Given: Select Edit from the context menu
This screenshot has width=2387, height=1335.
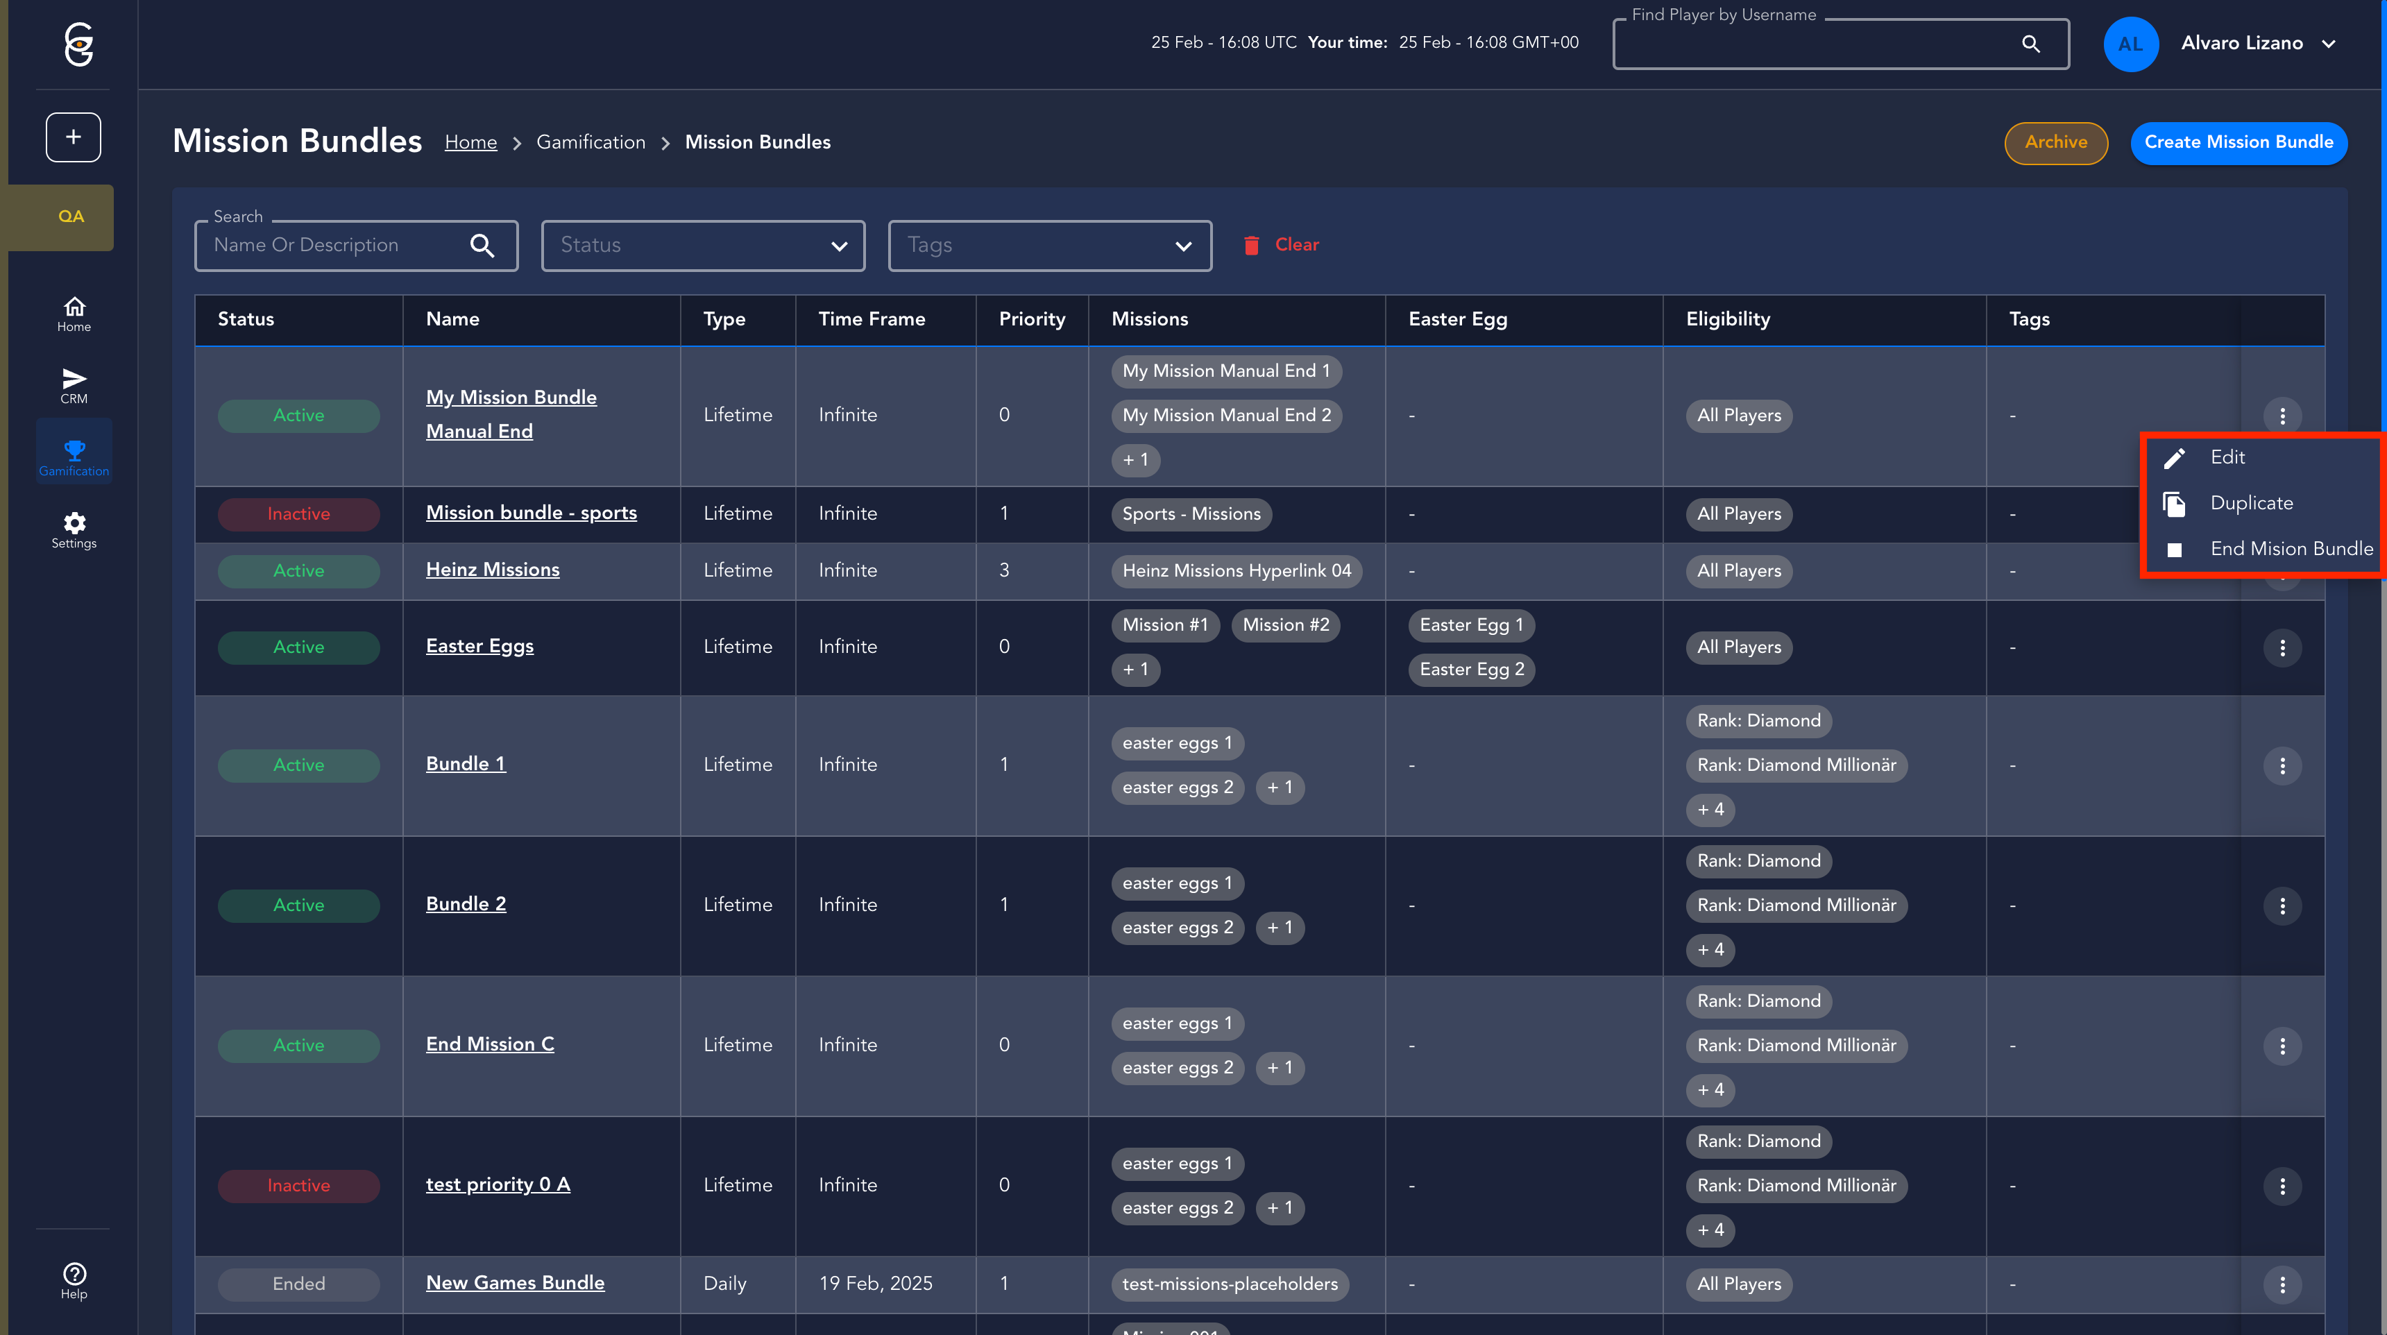Looking at the screenshot, I should coord(2227,458).
